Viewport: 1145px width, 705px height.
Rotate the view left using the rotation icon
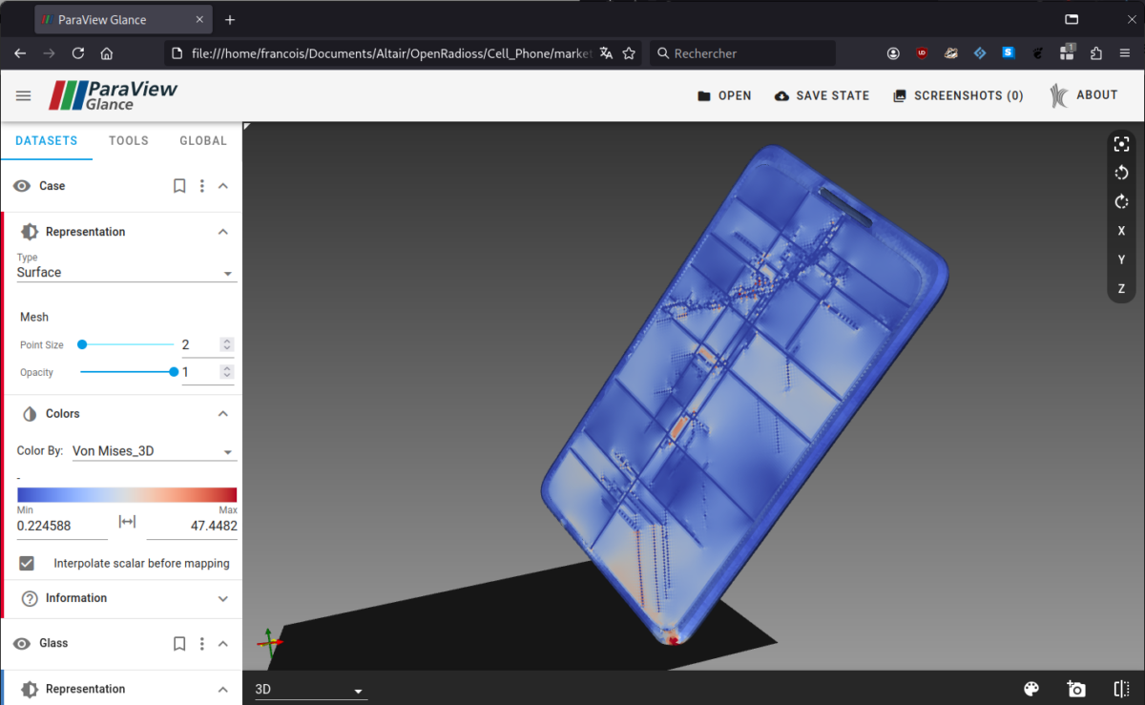pos(1121,173)
